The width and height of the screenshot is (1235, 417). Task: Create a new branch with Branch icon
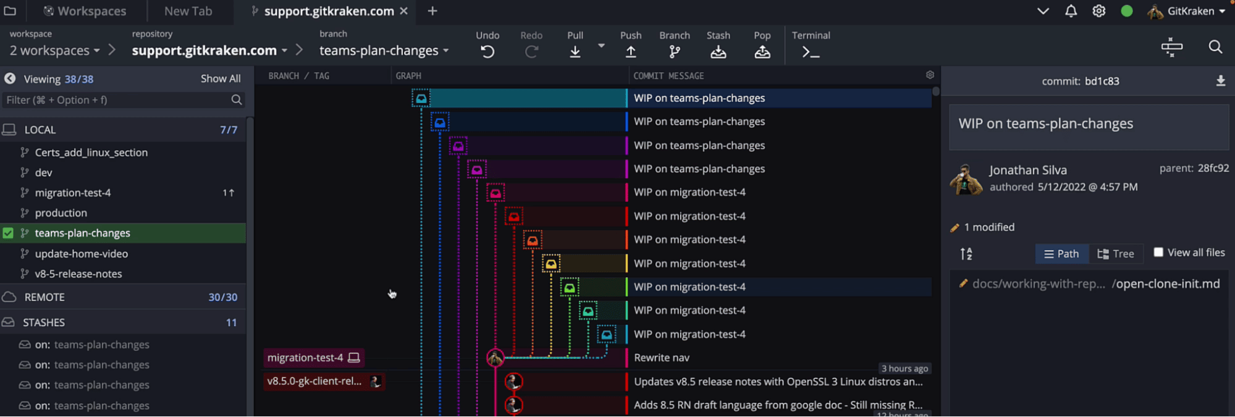(675, 53)
